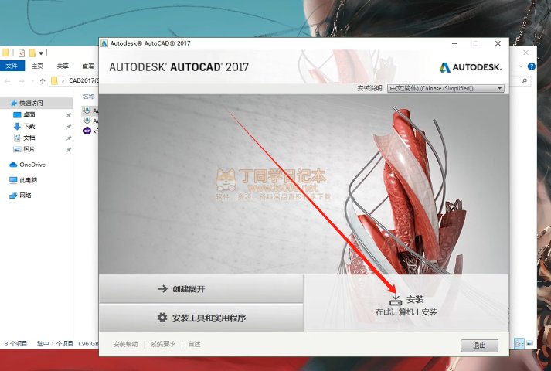551x371 pixels.
Task: Click the AutoCAD installer title bar icon
Action: point(104,43)
